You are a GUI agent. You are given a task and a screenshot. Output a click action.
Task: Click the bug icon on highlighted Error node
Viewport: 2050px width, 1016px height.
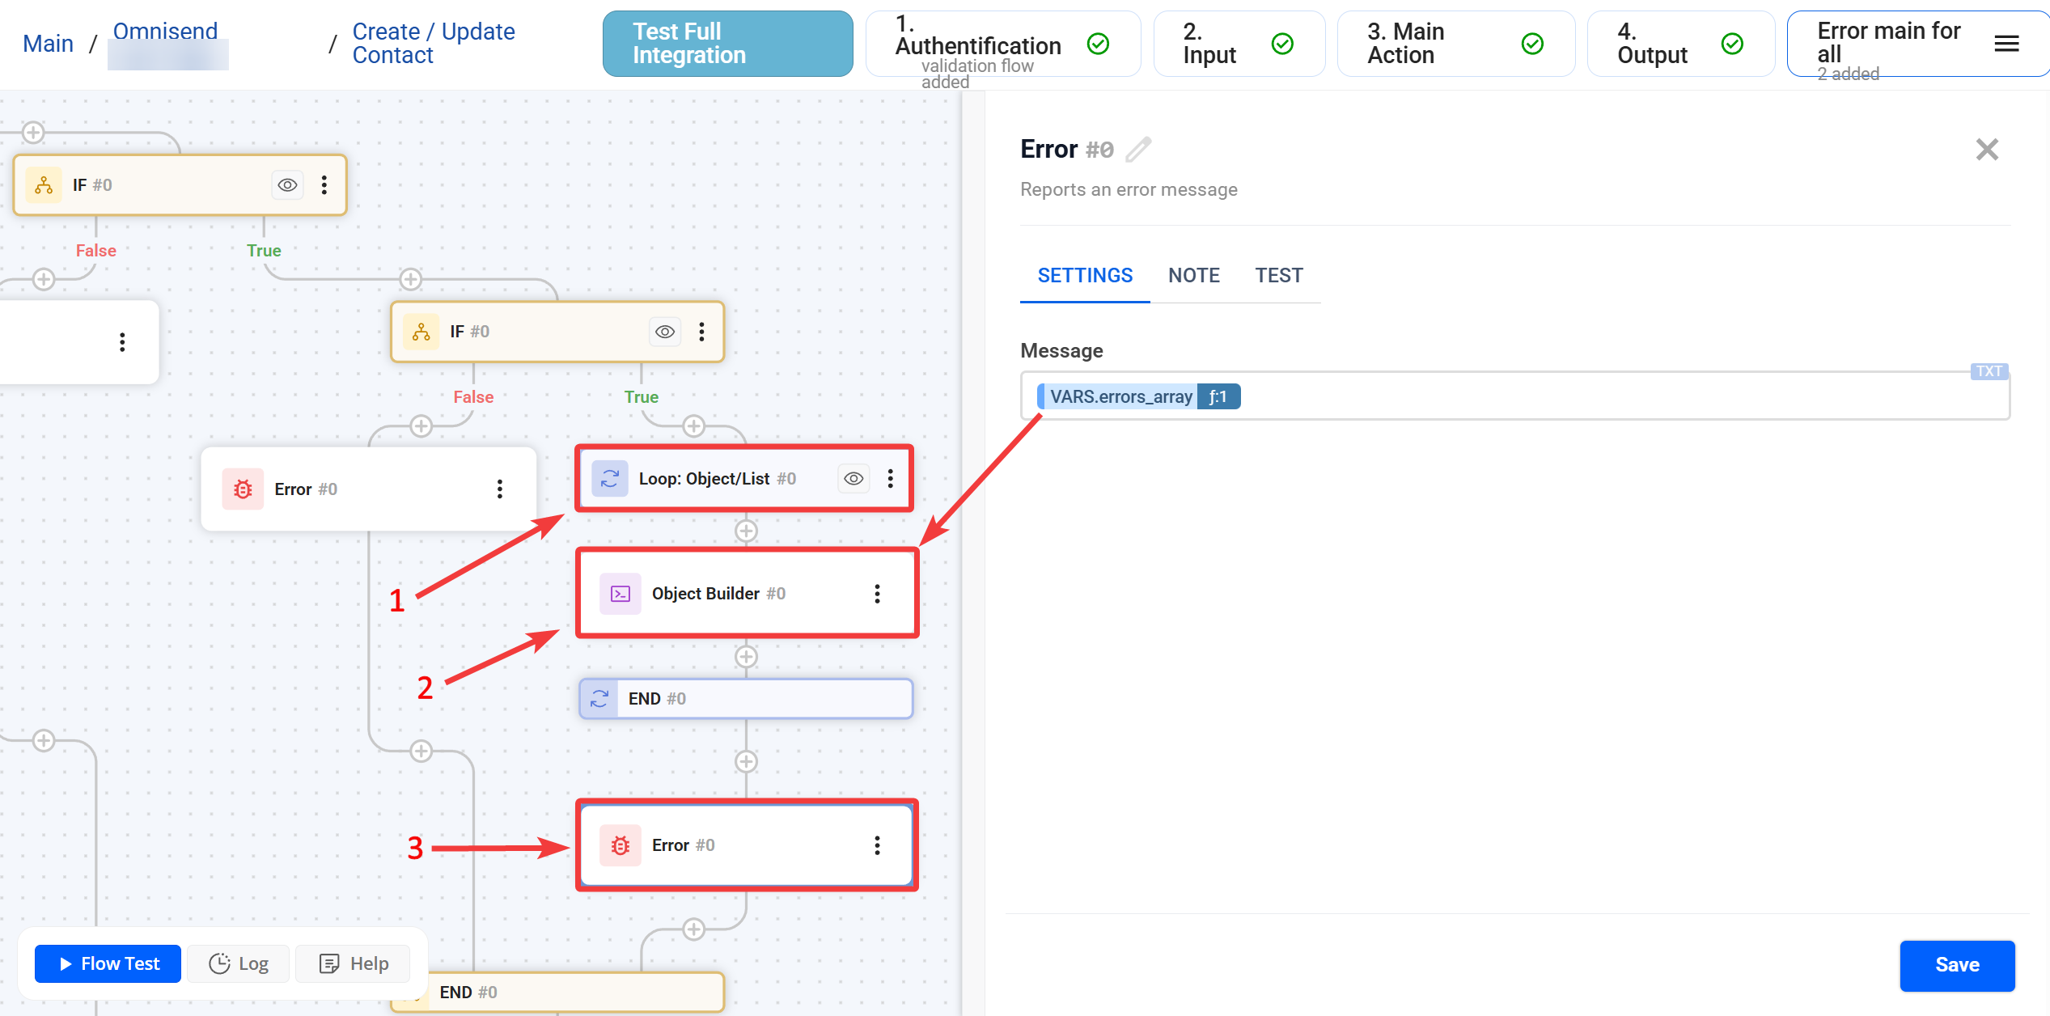pyautogui.click(x=620, y=845)
